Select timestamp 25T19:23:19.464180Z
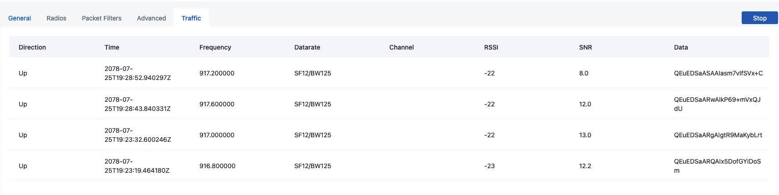Image resolution: width=779 pixels, height=195 pixels. pos(137,170)
